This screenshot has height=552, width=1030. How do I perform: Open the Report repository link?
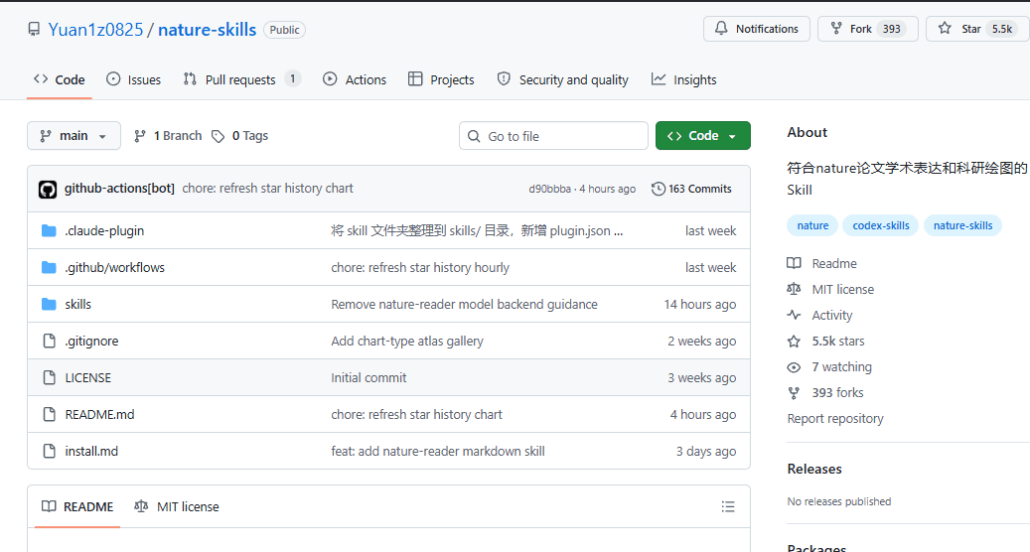835,419
